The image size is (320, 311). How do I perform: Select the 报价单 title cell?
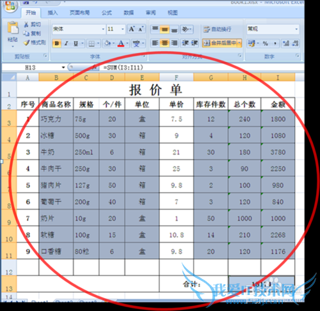(x=156, y=89)
